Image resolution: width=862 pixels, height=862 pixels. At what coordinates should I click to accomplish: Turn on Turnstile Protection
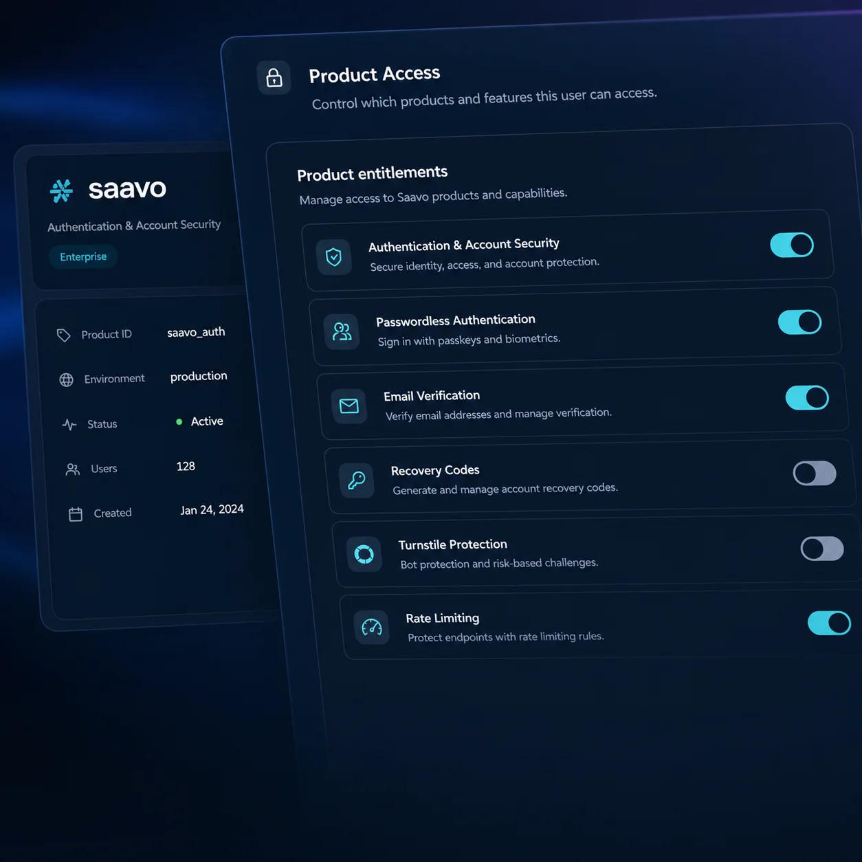coord(823,549)
